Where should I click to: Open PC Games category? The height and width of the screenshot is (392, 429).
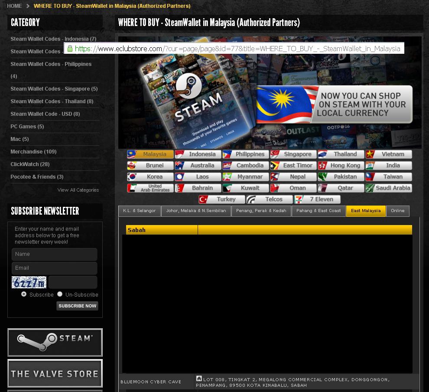pos(27,127)
